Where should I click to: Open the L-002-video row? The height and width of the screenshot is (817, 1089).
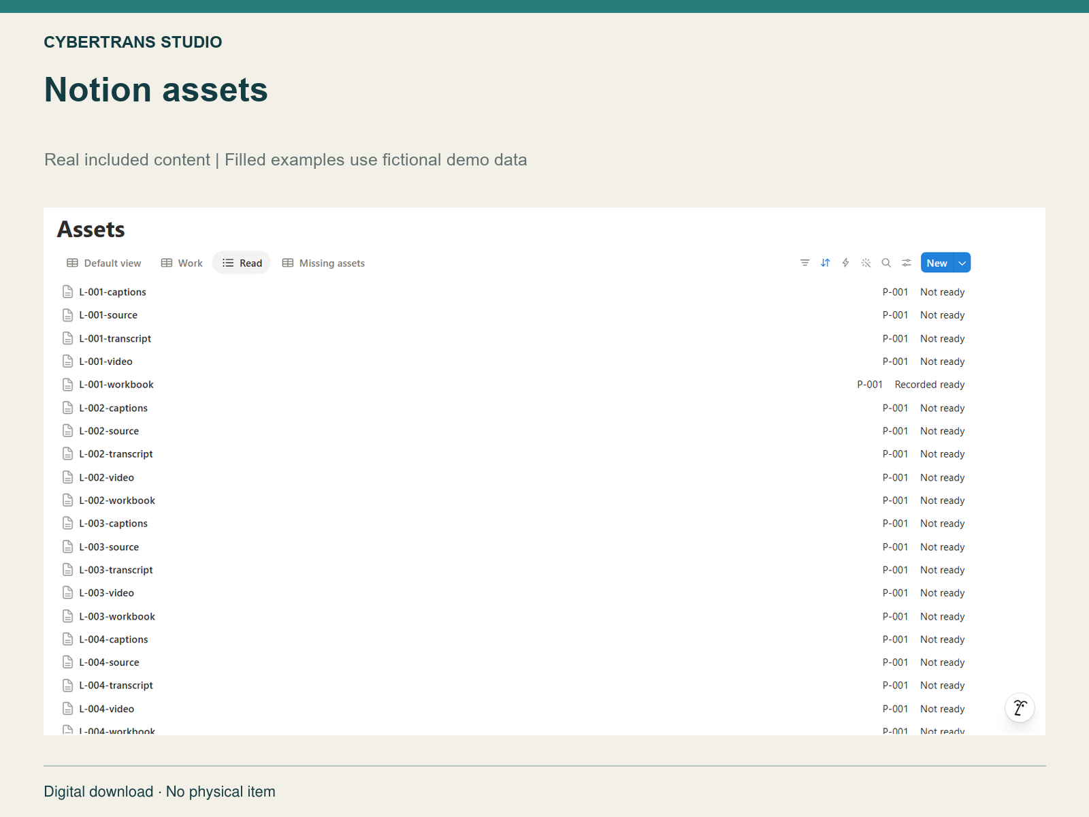(x=515, y=477)
